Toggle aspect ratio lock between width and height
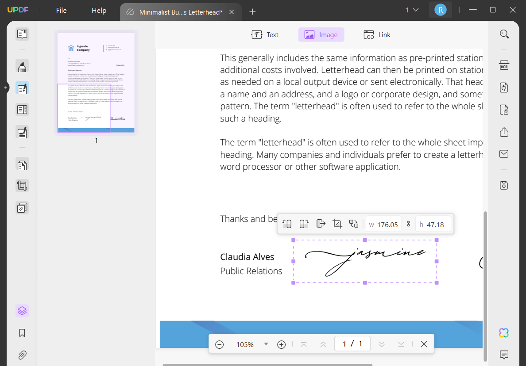 tap(408, 224)
